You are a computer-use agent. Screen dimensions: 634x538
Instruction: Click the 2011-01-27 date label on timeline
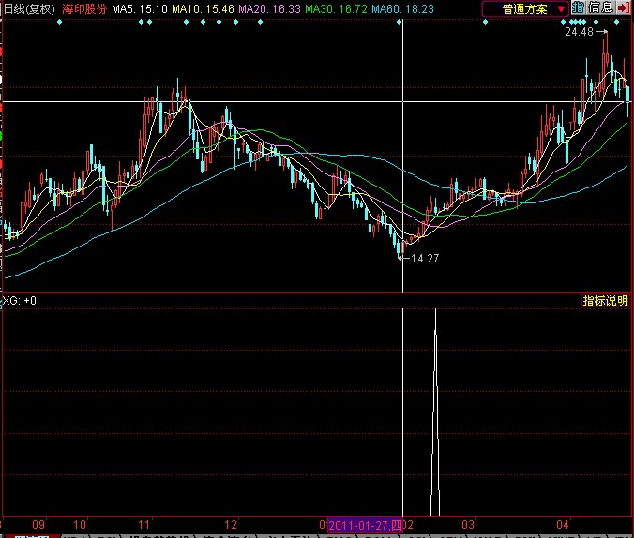coord(365,526)
